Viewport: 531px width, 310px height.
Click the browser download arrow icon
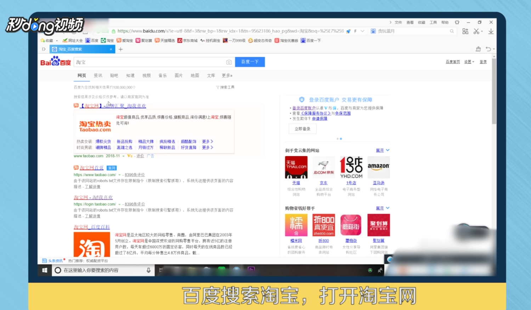tap(491, 31)
